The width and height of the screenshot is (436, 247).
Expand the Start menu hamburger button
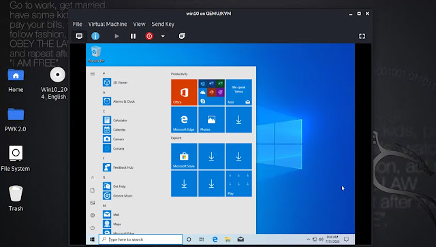pos(93,74)
